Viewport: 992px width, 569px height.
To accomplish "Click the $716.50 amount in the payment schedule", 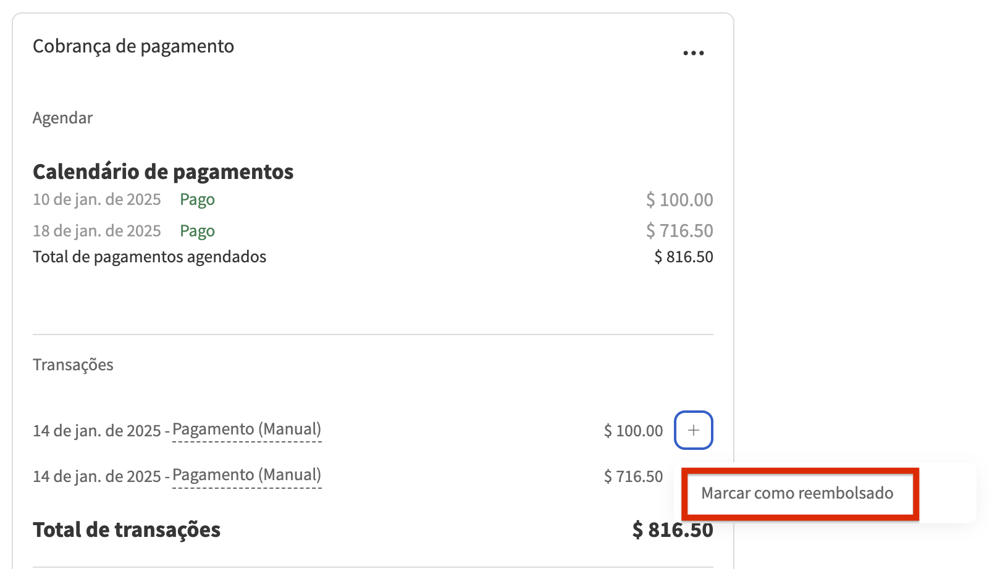I will pyautogui.click(x=679, y=231).
